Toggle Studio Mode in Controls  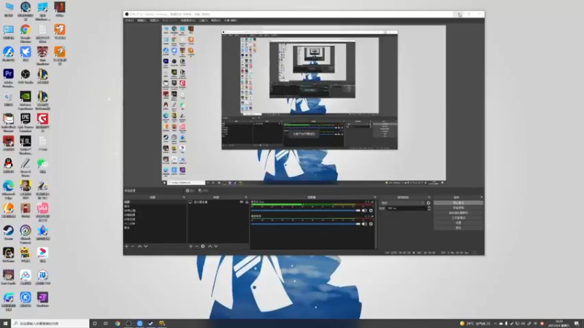[x=458, y=217]
